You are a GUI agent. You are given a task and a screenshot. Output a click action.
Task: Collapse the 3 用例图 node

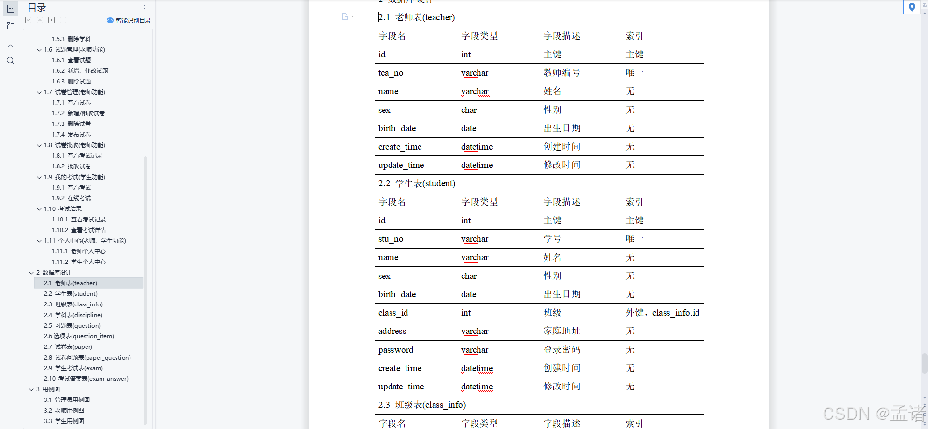(31, 389)
